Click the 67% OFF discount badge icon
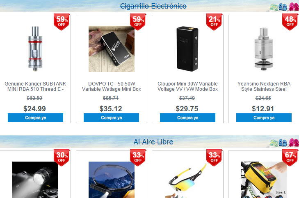 coord(290,157)
